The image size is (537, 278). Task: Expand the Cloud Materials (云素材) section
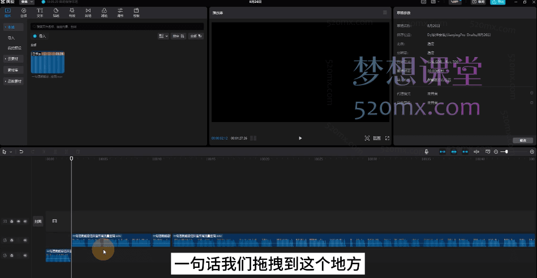coord(13,59)
